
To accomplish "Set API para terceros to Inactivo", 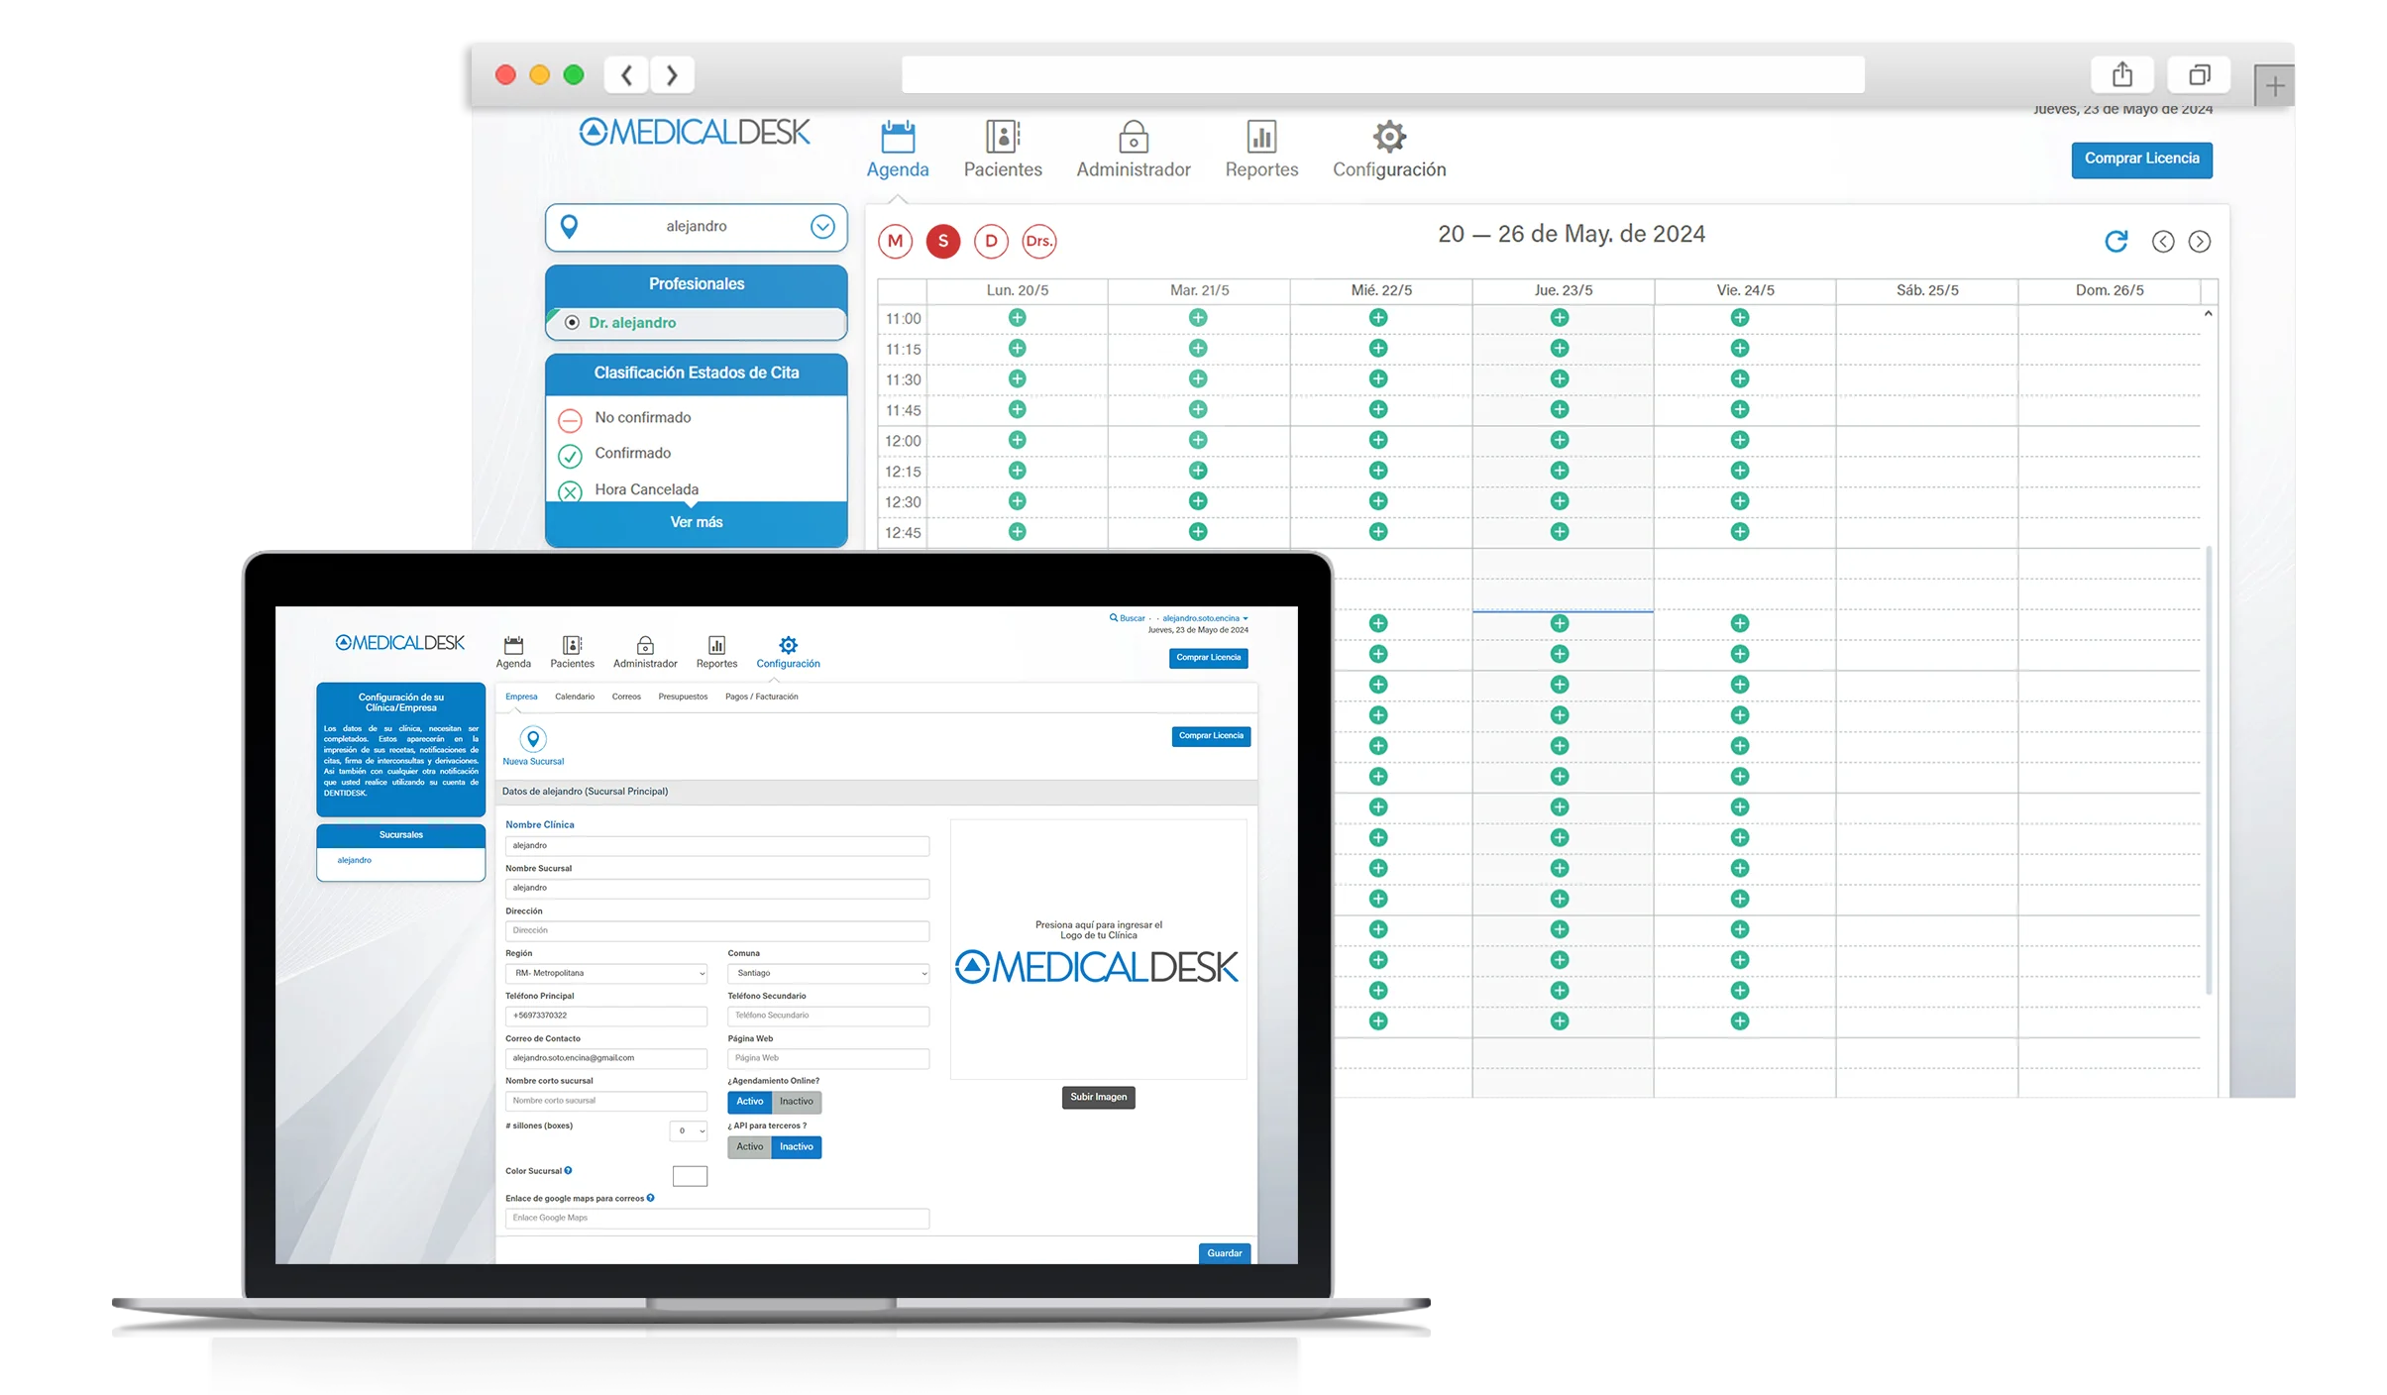I will tap(796, 1147).
